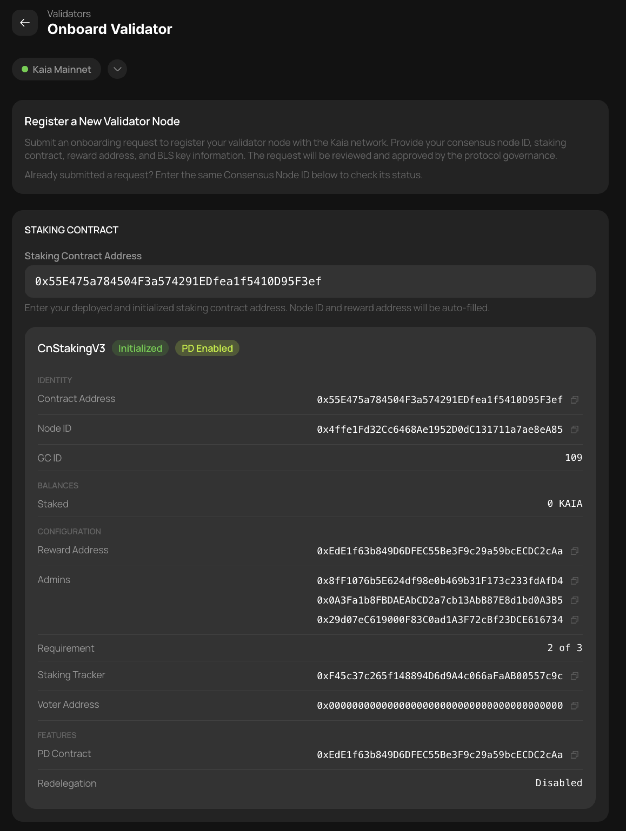Copy the second Admins address ending 0A3B5
The image size is (626, 831).
[575, 600]
